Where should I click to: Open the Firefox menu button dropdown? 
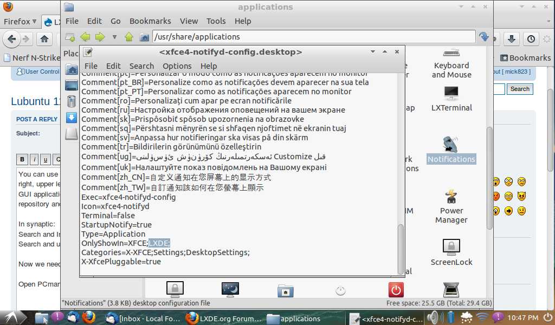tap(20, 22)
